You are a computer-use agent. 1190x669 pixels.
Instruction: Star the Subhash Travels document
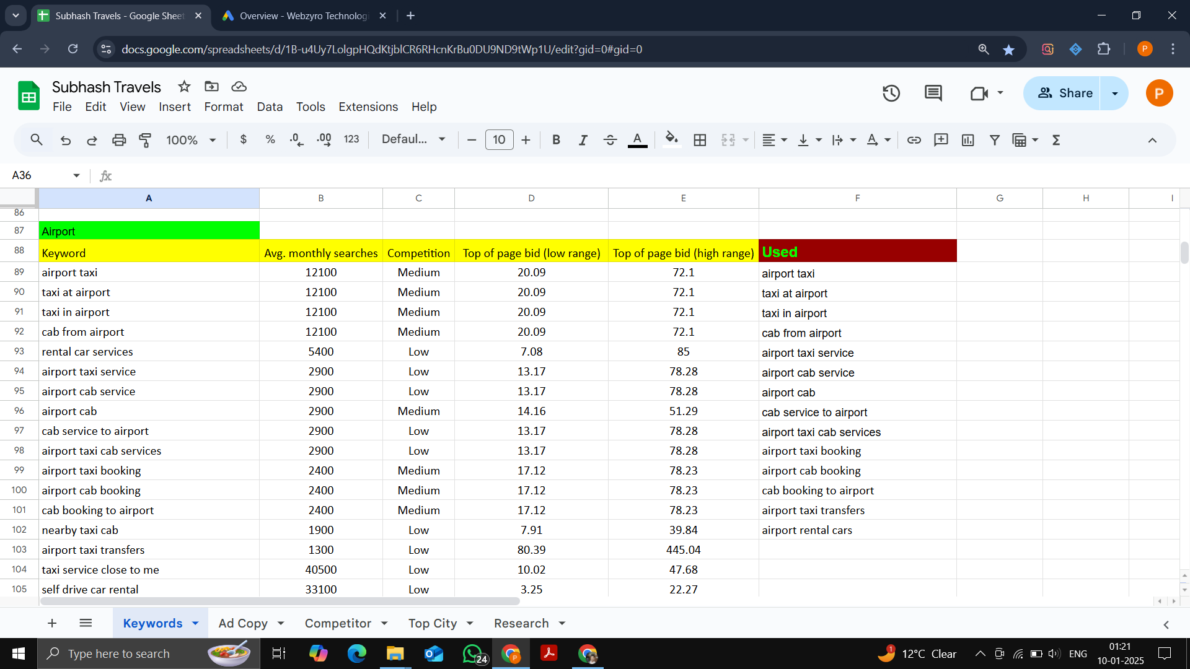(184, 87)
